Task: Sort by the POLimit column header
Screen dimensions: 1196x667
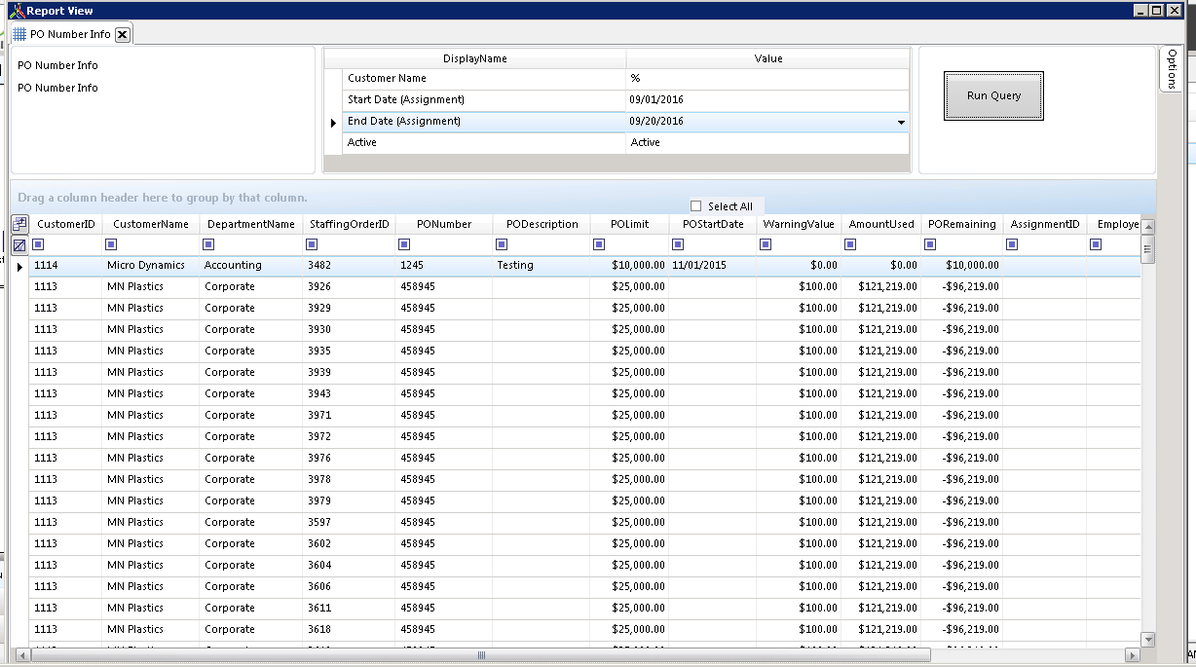Action: [630, 224]
